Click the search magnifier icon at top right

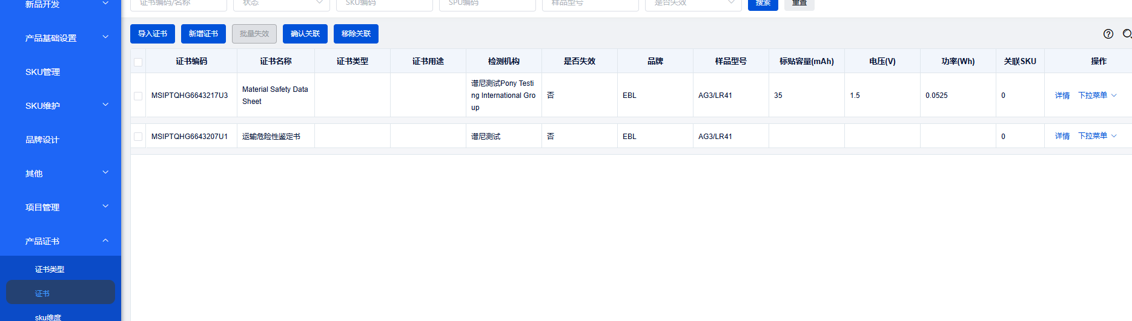click(x=1127, y=34)
